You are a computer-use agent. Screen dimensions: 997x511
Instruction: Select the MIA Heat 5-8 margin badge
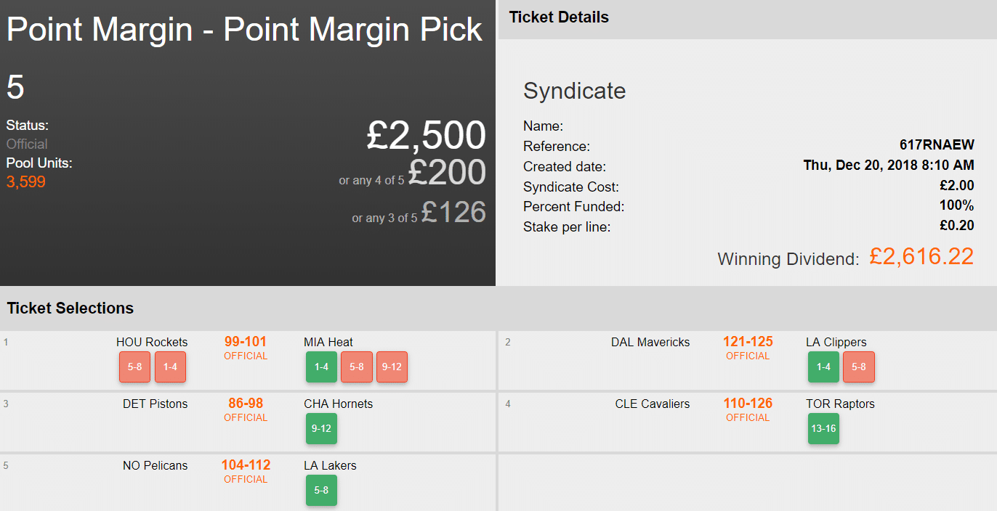[357, 367]
